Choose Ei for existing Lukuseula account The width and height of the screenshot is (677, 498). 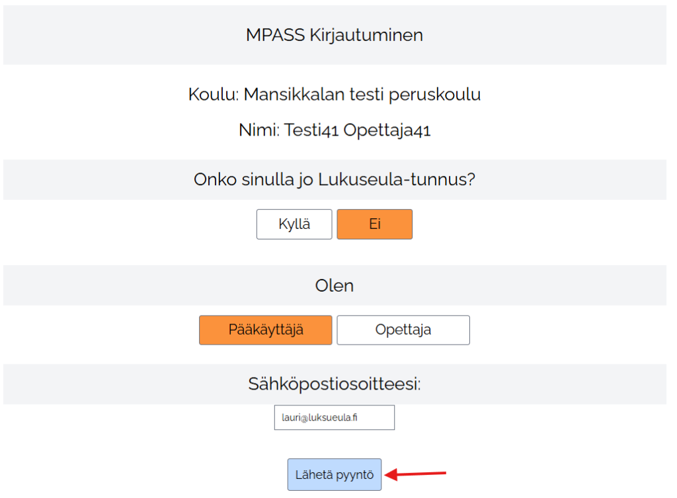374,224
